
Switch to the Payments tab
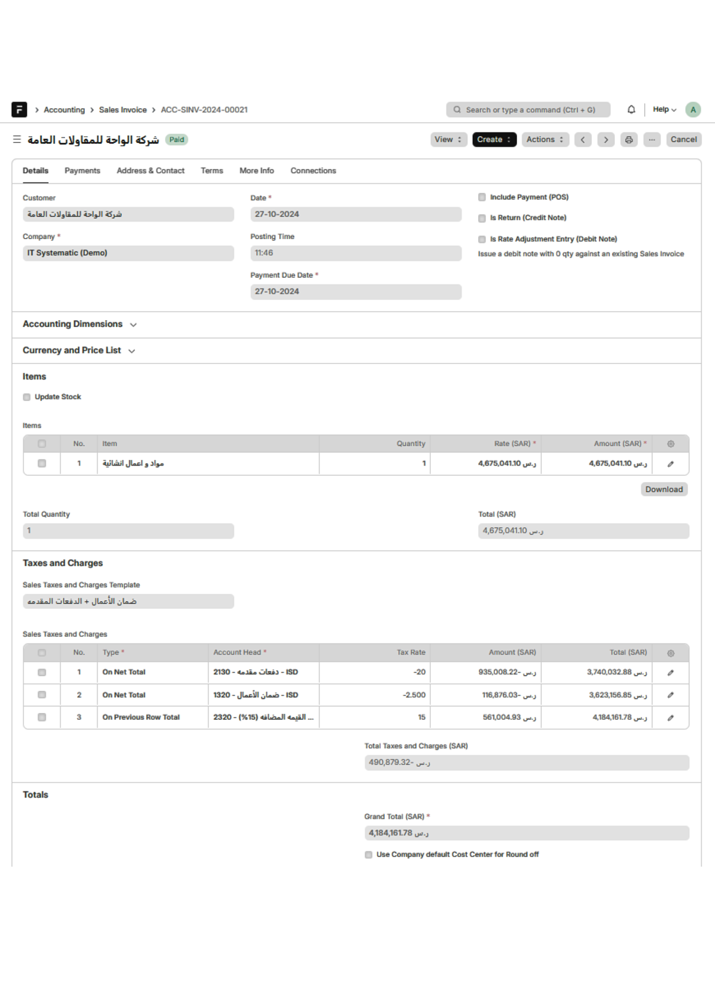(82, 171)
